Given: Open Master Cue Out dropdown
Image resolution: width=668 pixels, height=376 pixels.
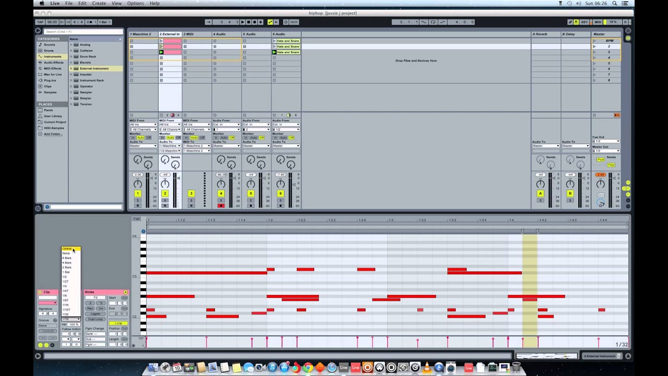Looking at the screenshot, I should [606, 141].
